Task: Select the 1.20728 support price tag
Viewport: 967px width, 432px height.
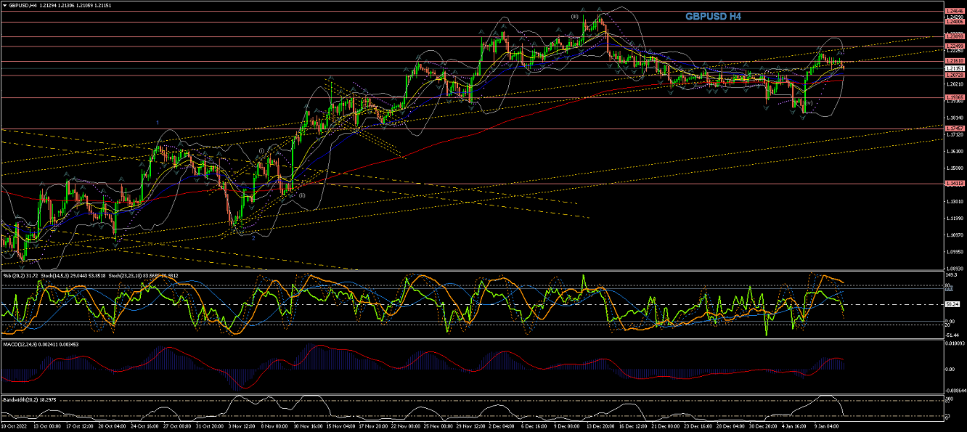Action: [x=954, y=75]
